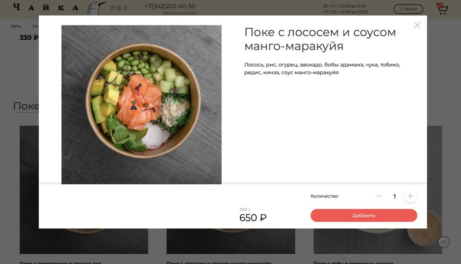Select the Сеты menu category

[x=16, y=26]
